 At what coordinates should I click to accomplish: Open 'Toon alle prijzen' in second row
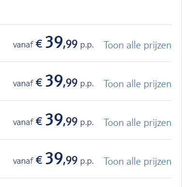point(137,84)
